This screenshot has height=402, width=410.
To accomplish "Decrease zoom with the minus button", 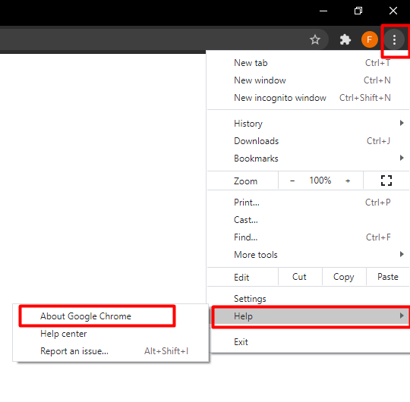I will tap(292, 181).
